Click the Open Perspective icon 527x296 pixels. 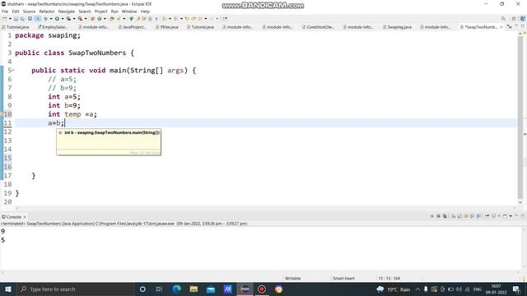tap(514, 19)
